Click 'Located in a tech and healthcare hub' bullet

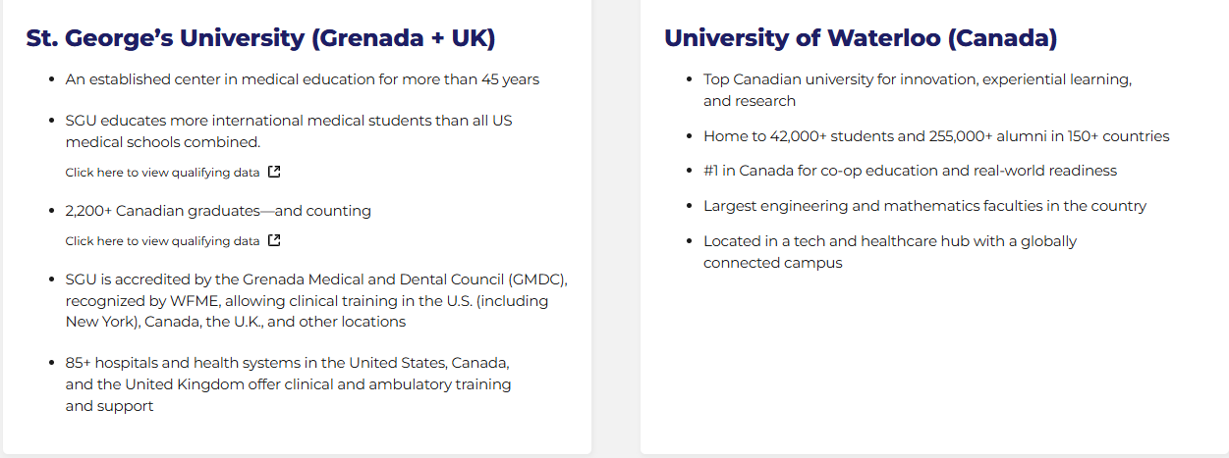(x=890, y=252)
